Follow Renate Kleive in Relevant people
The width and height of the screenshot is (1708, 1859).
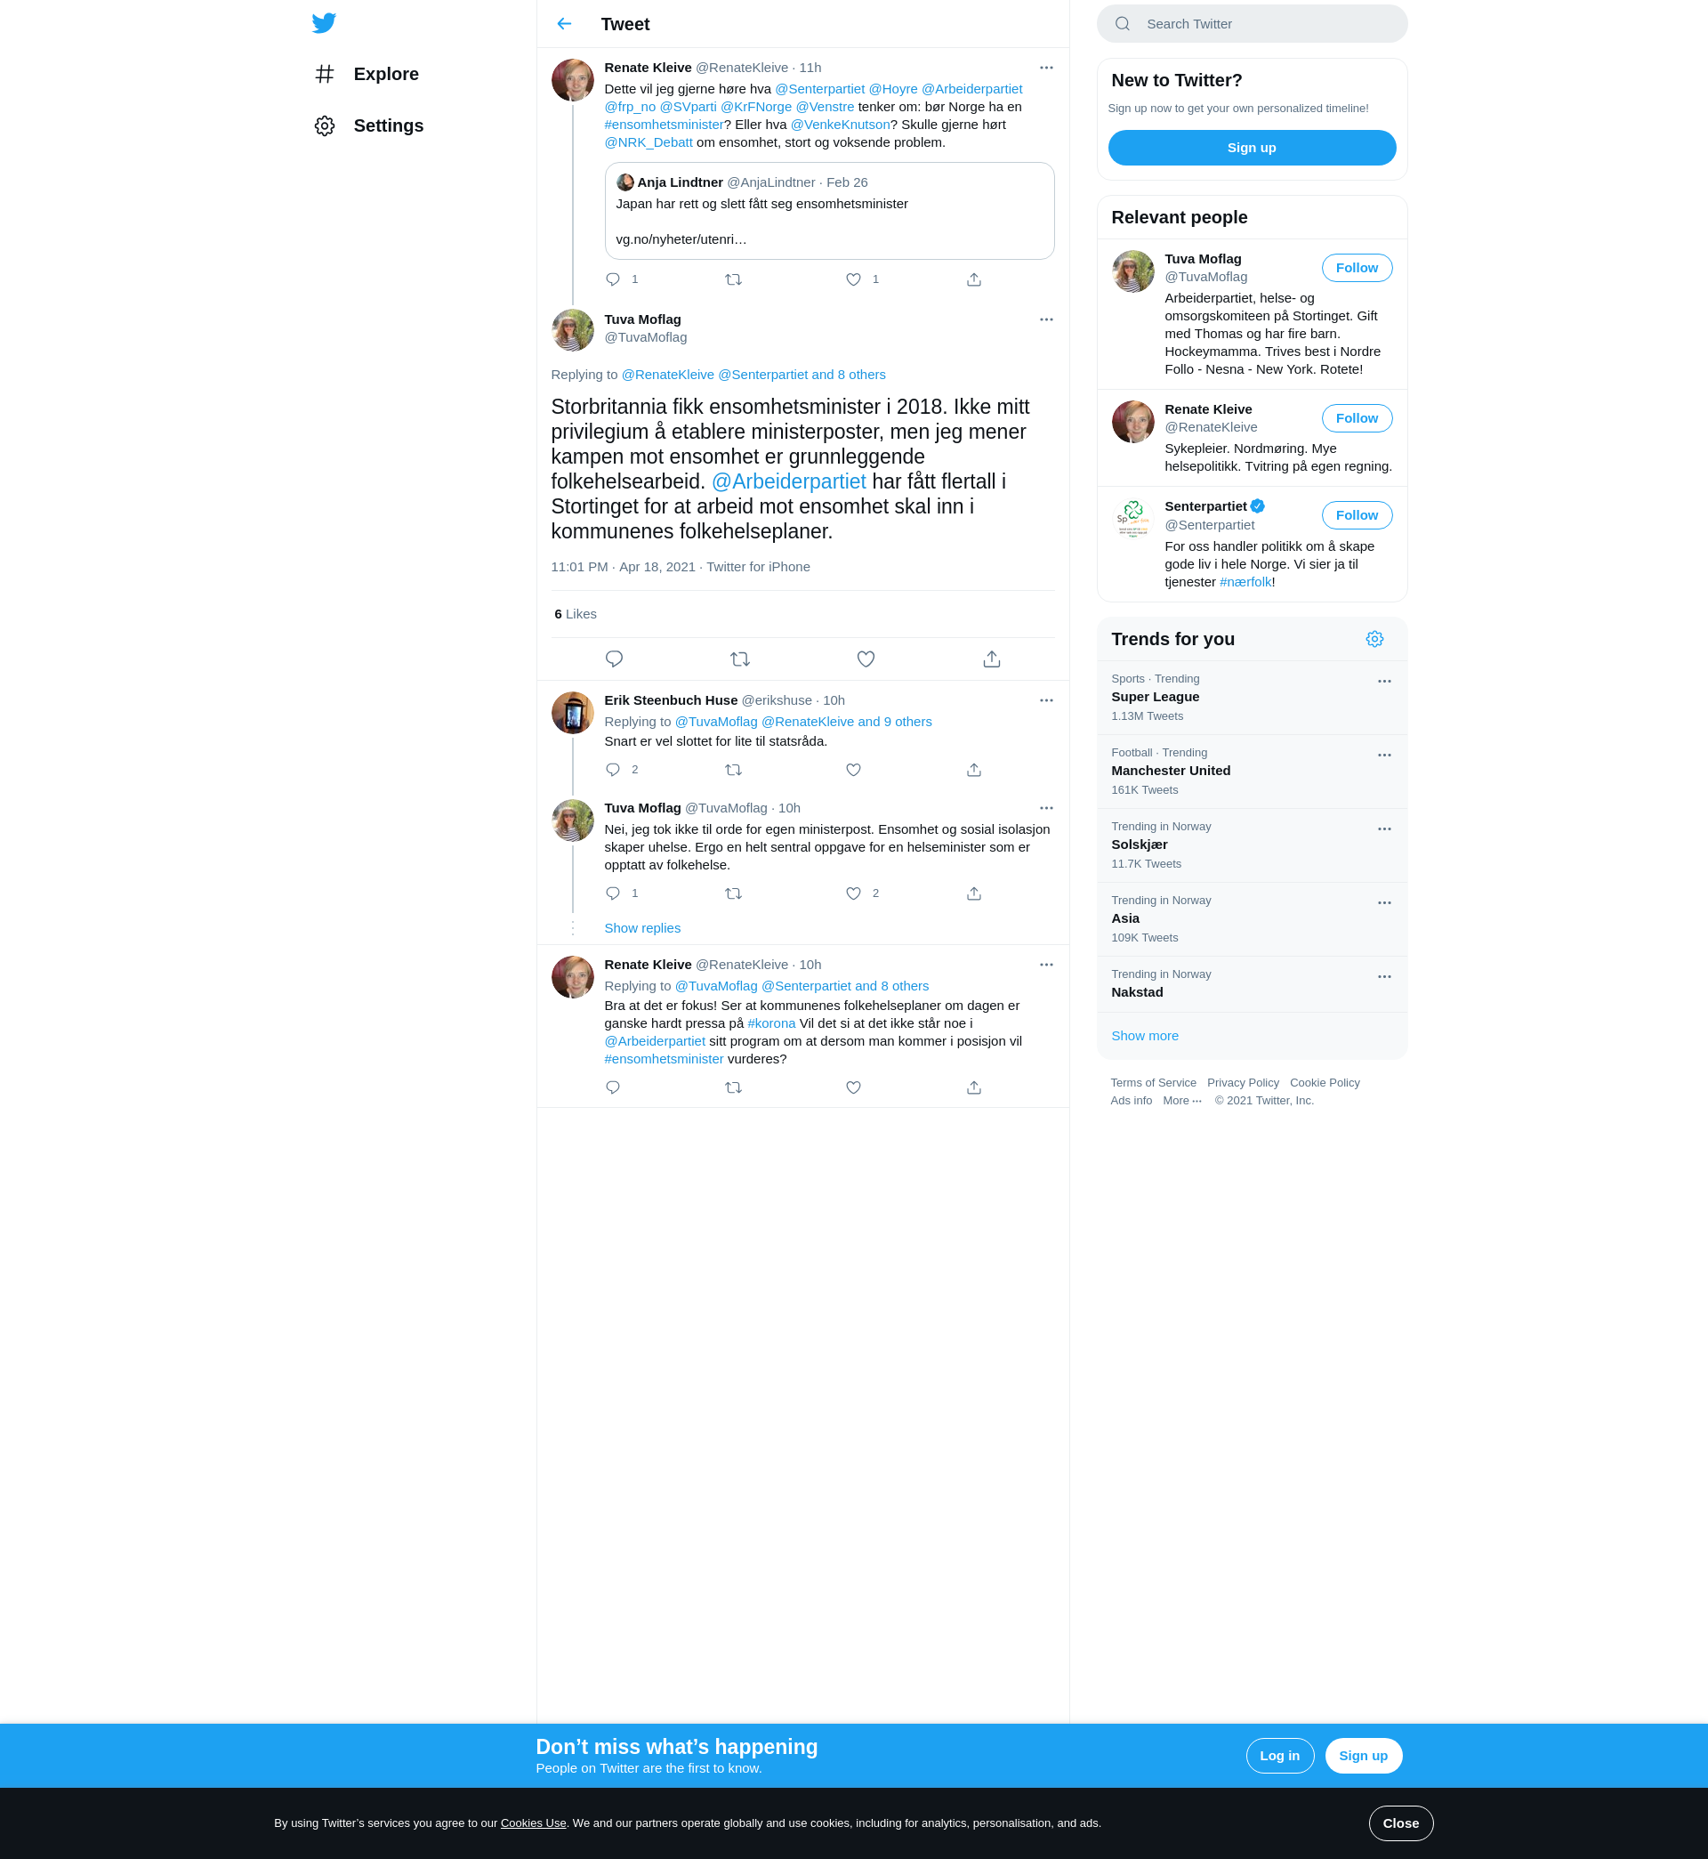pyautogui.click(x=1357, y=419)
